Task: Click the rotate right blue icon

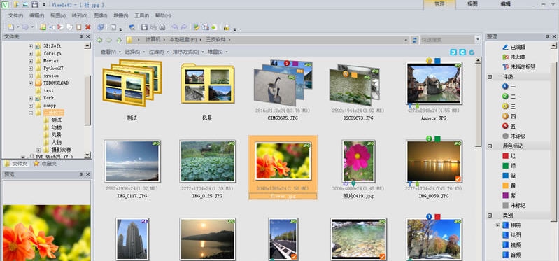Action: coord(462,52)
